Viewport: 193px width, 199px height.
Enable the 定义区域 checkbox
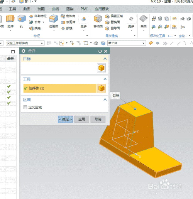pyautogui.click(x=25, y=107)
